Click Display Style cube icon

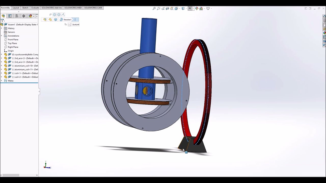183,8
